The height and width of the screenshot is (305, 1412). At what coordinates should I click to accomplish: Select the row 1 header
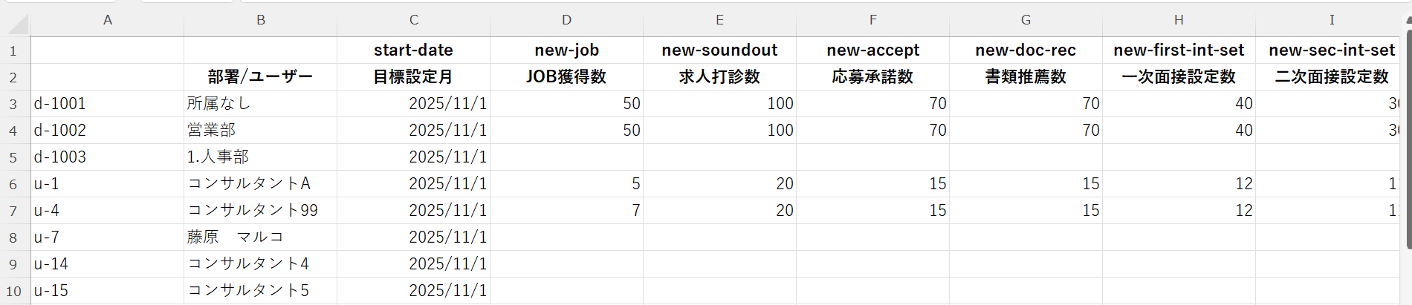pyautogui.click(x=13, y=50)
